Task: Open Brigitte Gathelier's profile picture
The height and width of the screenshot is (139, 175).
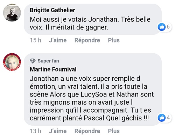Action: (12, 13)
